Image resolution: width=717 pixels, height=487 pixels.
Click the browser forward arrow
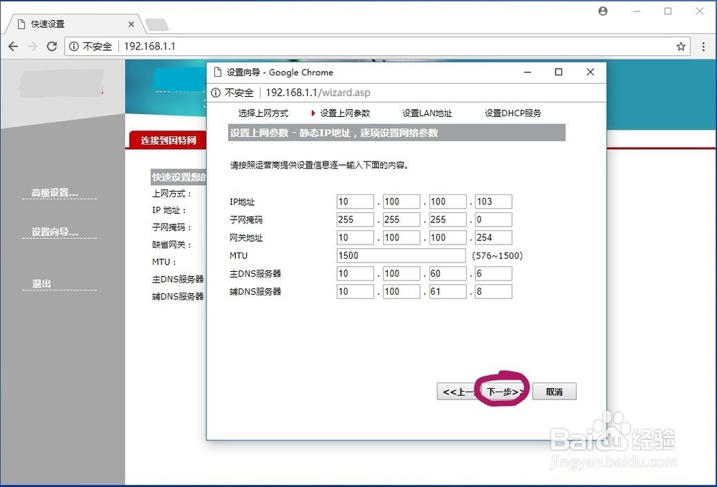tap(32, 45)
